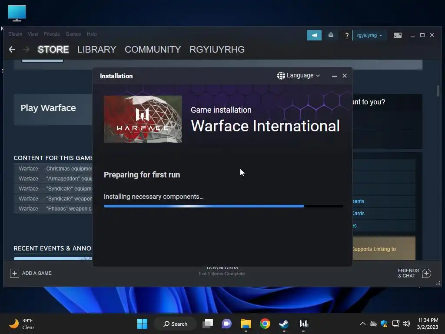Open the View menu

(x=33, y=34)
